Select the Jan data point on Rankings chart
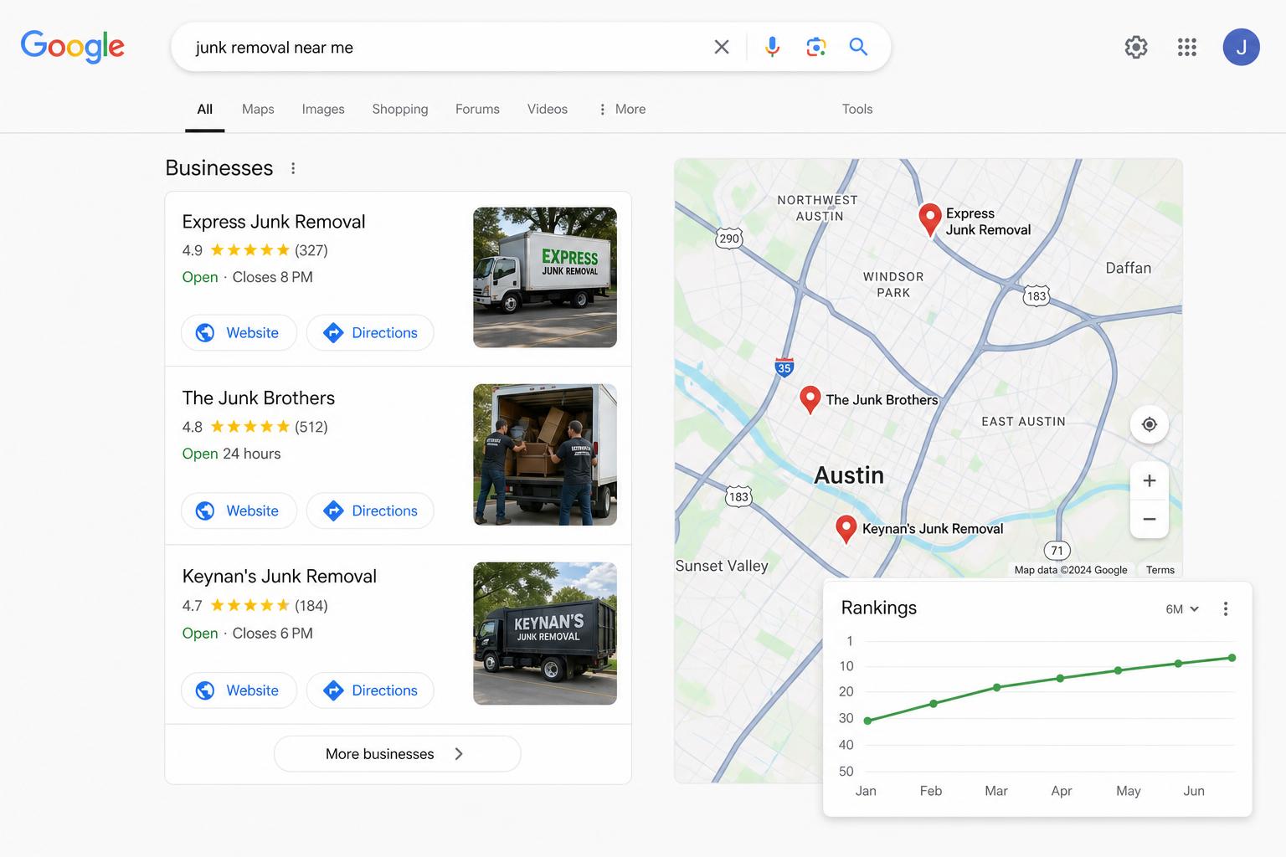1286x857 pixels. pos(867,721)
